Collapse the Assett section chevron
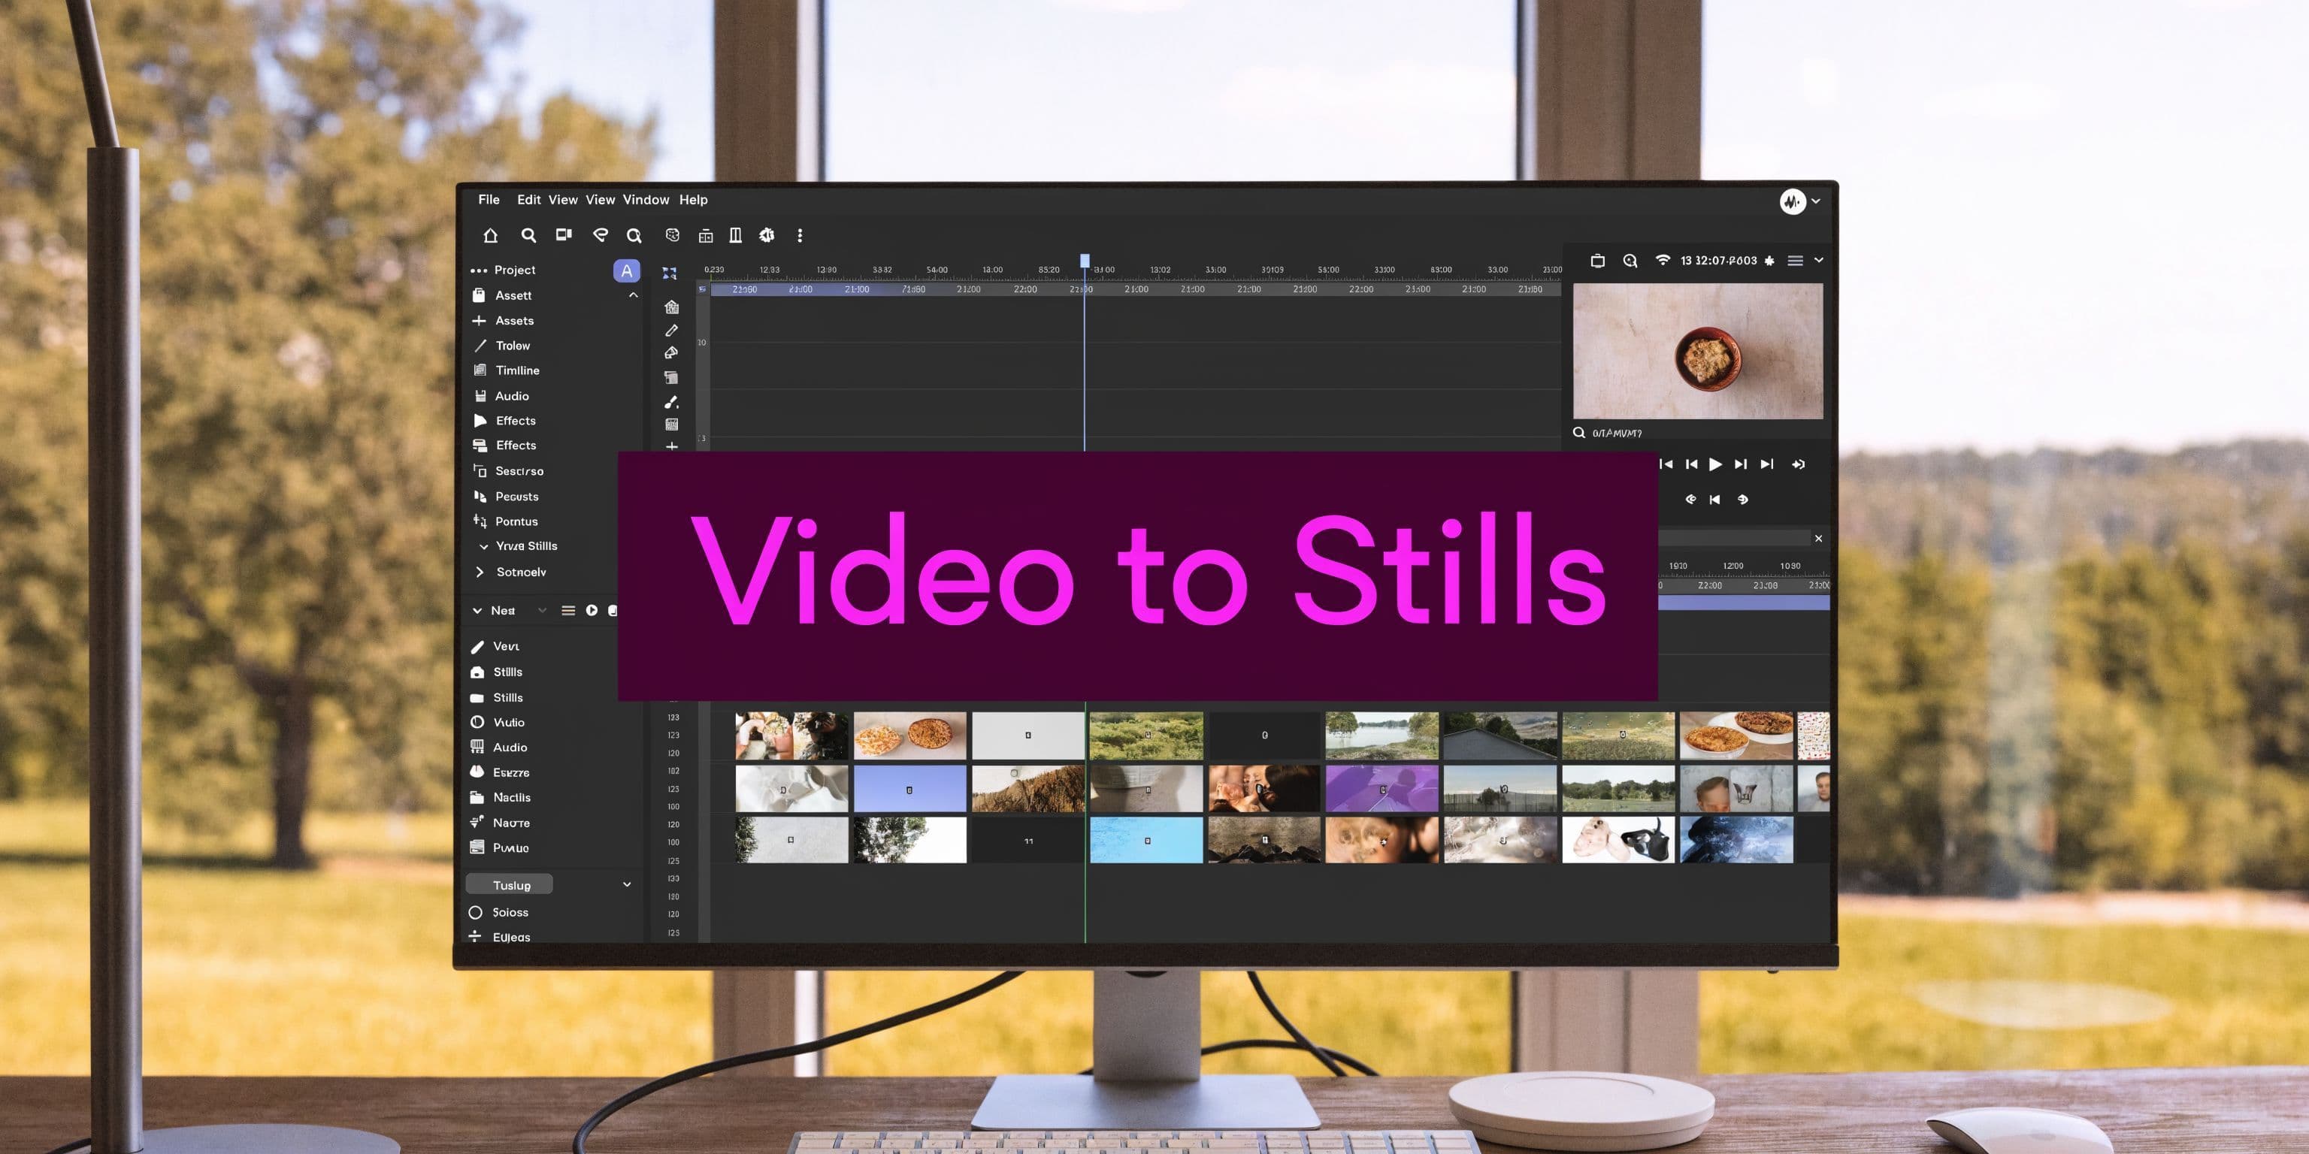This screenshot has height=1154, width=2309. [x=633, y=295]
